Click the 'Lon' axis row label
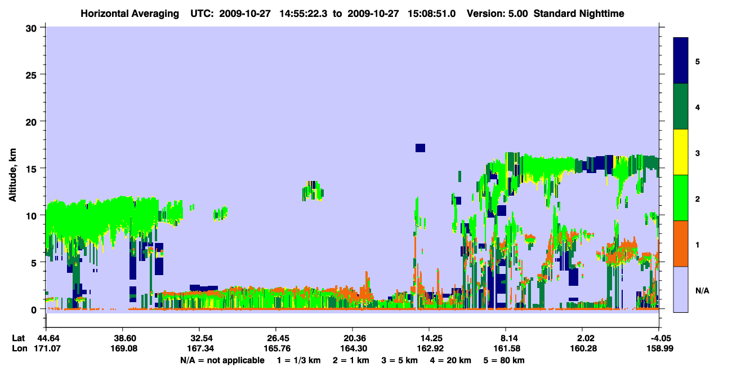This screenshot has width=732, height=376. coord(19,348)
